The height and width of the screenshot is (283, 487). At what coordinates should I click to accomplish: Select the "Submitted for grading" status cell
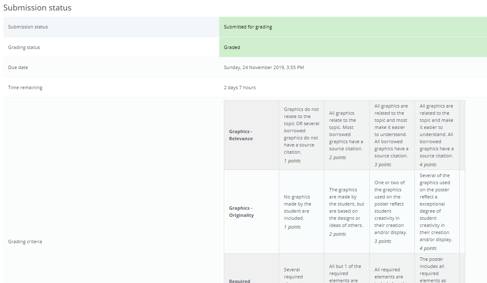[x=248, y=27]
